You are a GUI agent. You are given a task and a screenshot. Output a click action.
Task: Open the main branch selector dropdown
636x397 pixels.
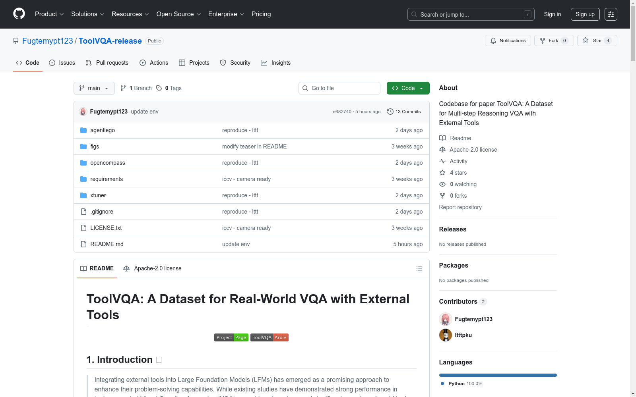tap(94, 88)
